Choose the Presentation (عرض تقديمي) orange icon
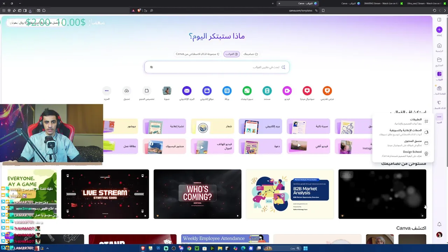 coord(327,91)
